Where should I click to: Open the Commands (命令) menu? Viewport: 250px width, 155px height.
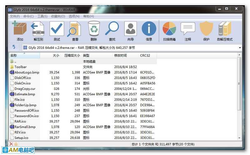pyautogui.click(x=28, y=16)
